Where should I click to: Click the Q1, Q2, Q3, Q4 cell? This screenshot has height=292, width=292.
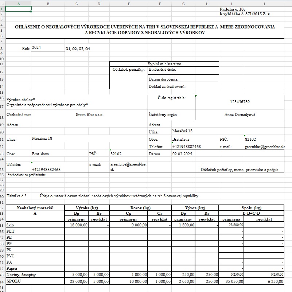click(78, 48)
